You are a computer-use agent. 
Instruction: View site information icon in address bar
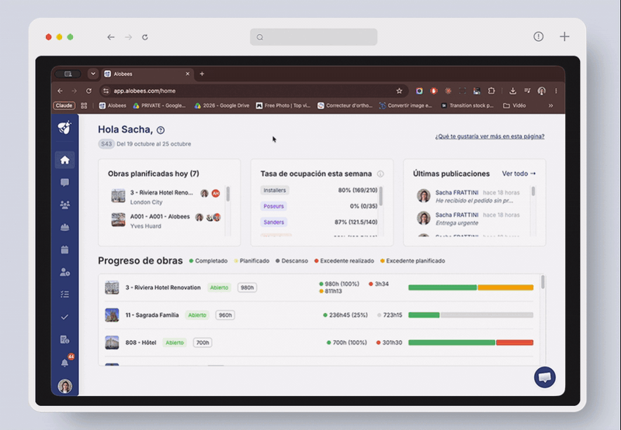[x=106, y=91]
